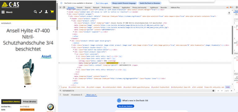Select Gewerblich (Netto) price option
Image resolution: width=238 pixels, height=112 pixels.
point(11,101)
